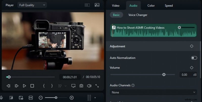Click the ASMR Cooking Videos waveform
Screen dimensions: 202x102
(153, 30)
